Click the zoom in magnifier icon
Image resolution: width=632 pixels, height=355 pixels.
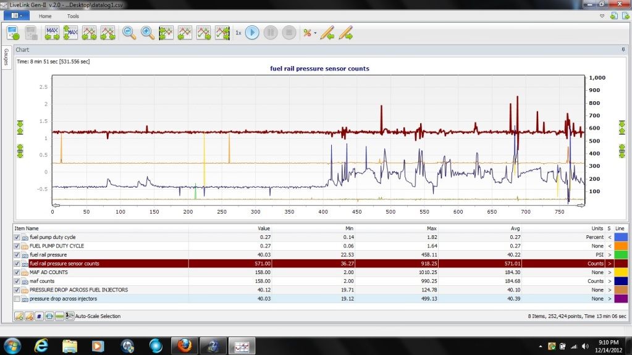[148, 33]
